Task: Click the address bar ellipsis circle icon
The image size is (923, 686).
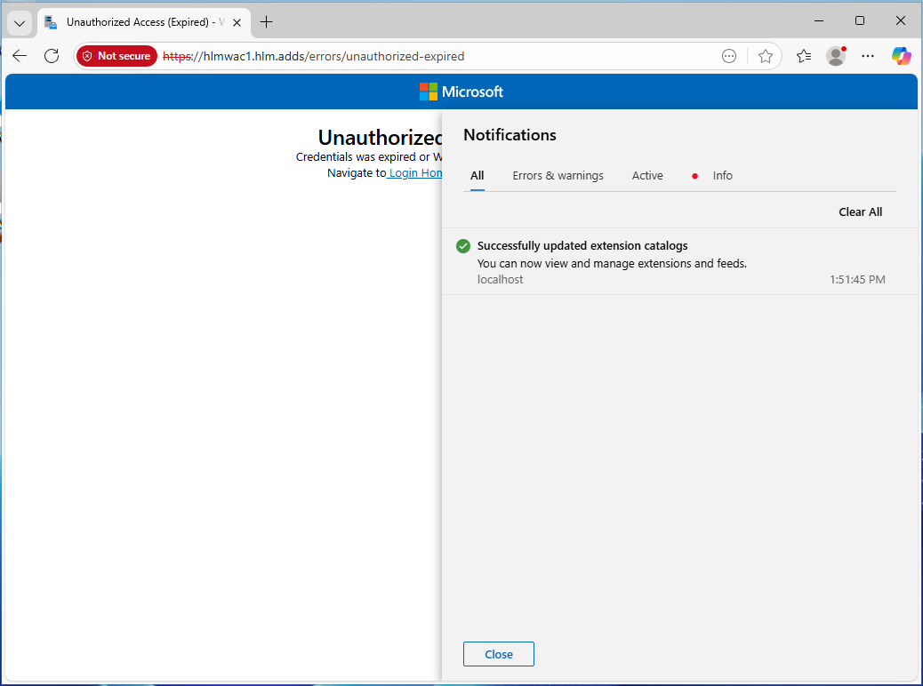Action: point(729,56)
